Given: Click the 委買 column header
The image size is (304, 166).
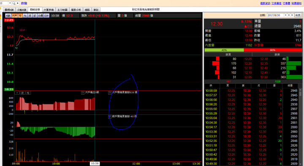Looking at the screenshot, I should (x=228, y=54).
